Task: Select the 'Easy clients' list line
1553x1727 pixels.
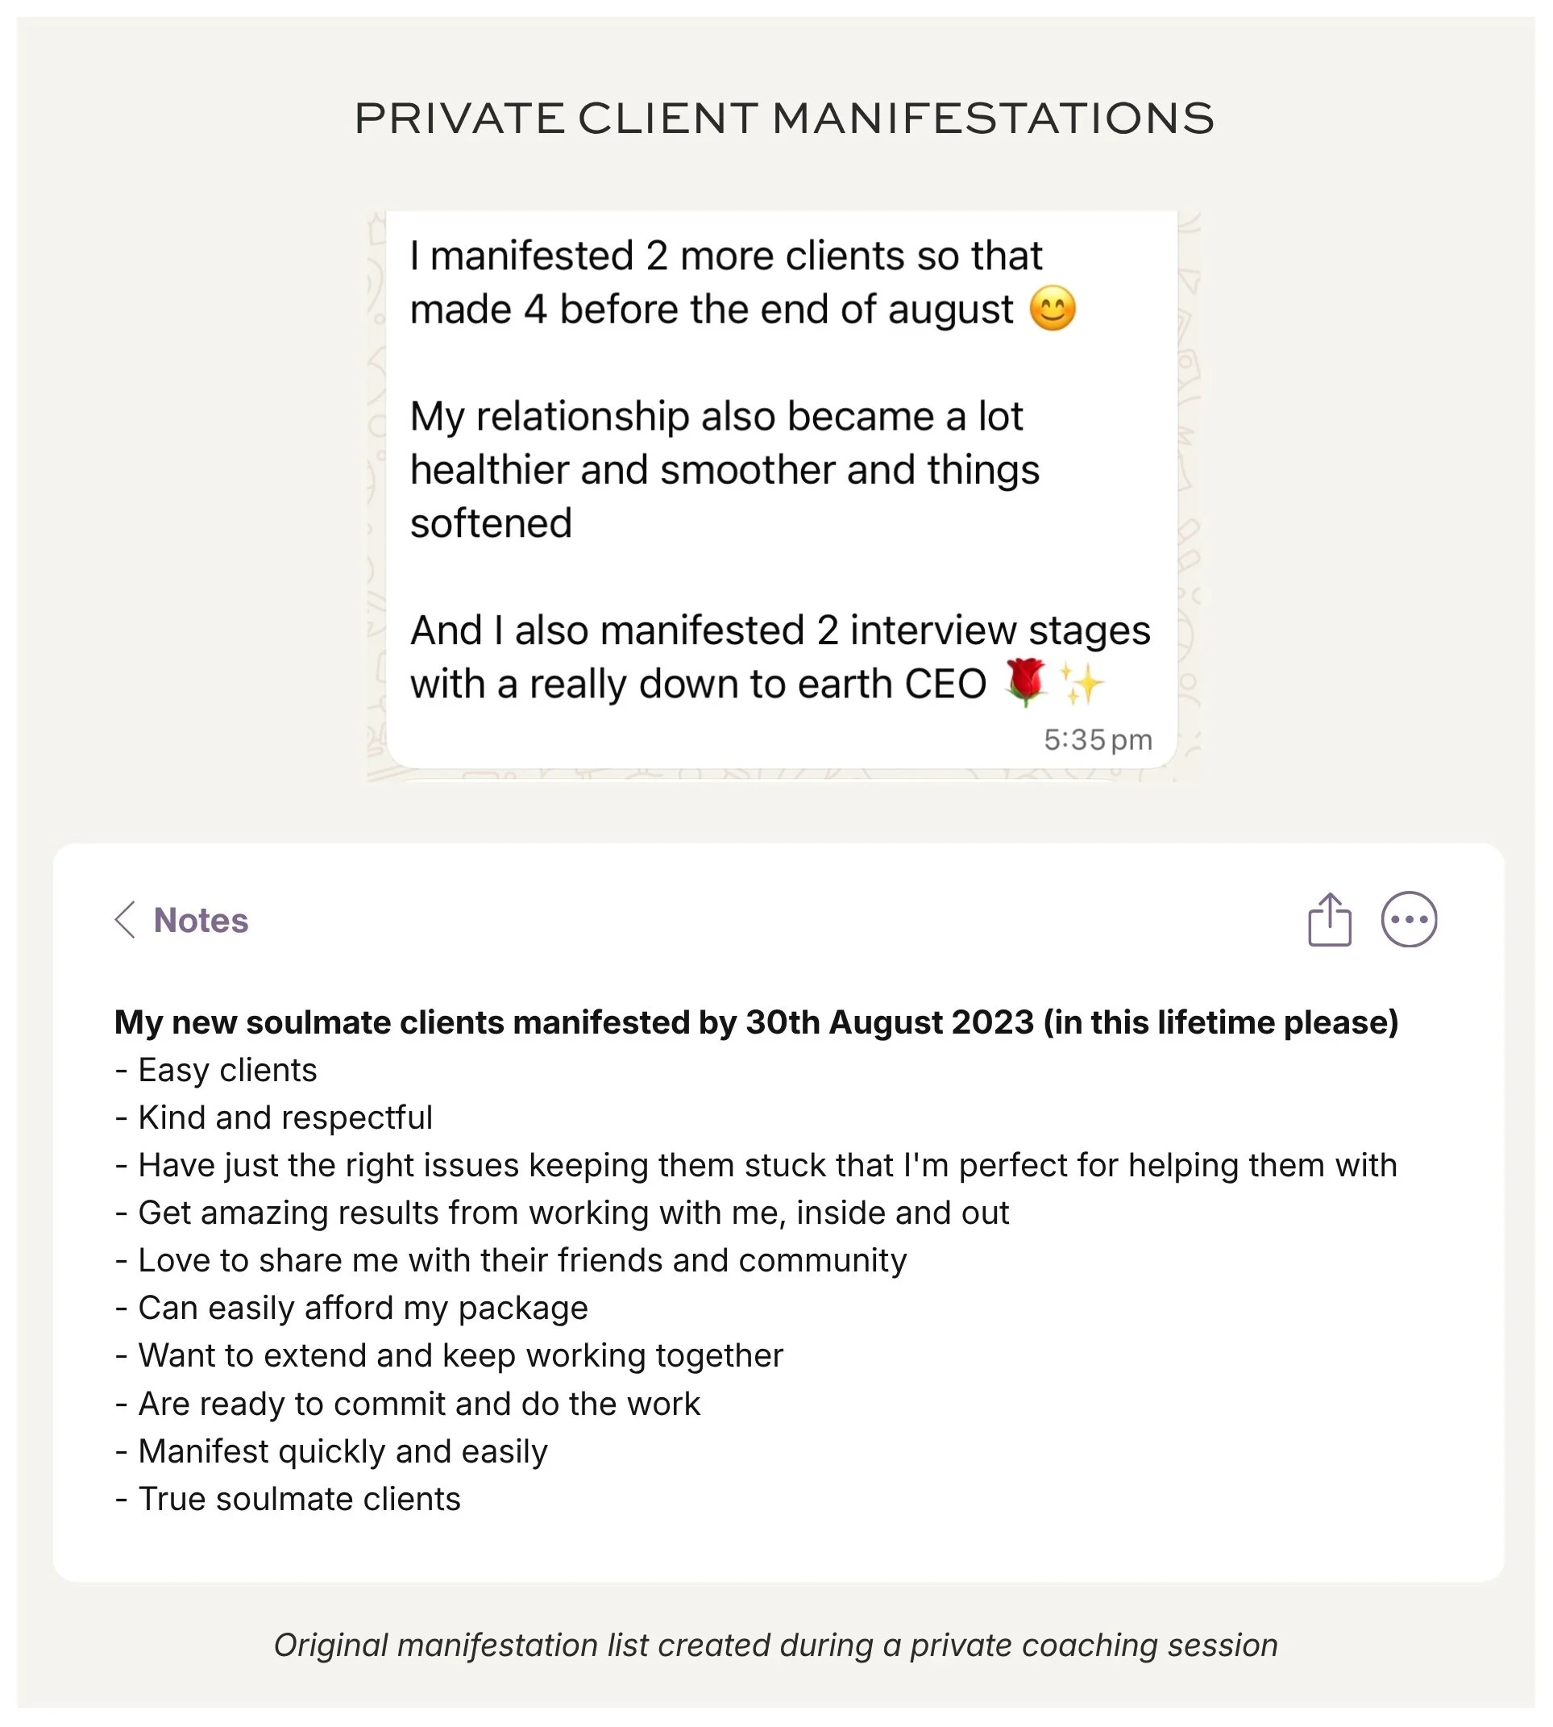Action: [x=216, y=1070]
